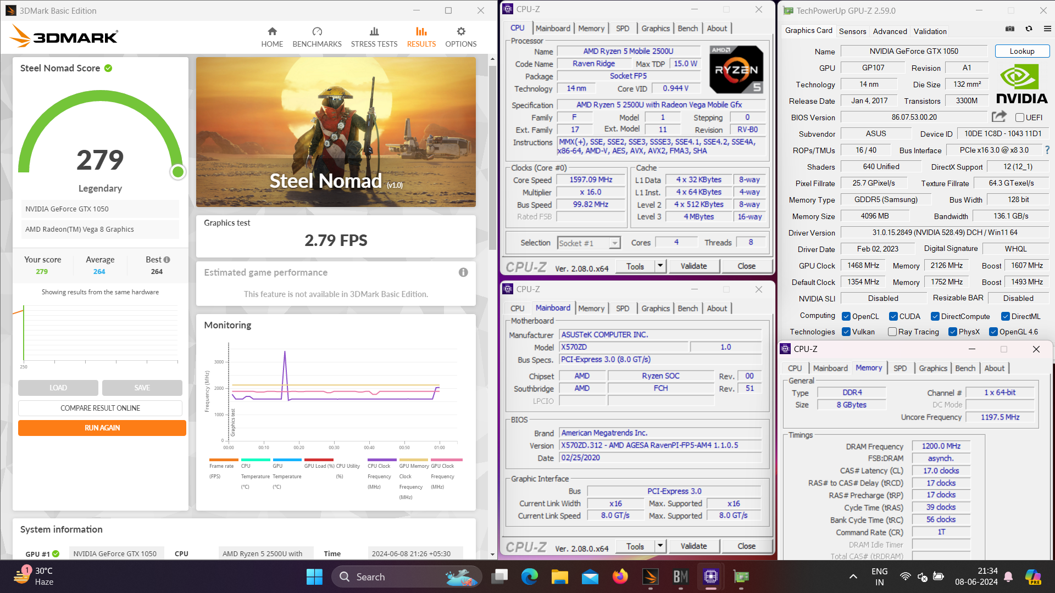Viewport: 1055px width, 593px height.
Task: Open Windows Start menu
Action: (x=314, y=577)
